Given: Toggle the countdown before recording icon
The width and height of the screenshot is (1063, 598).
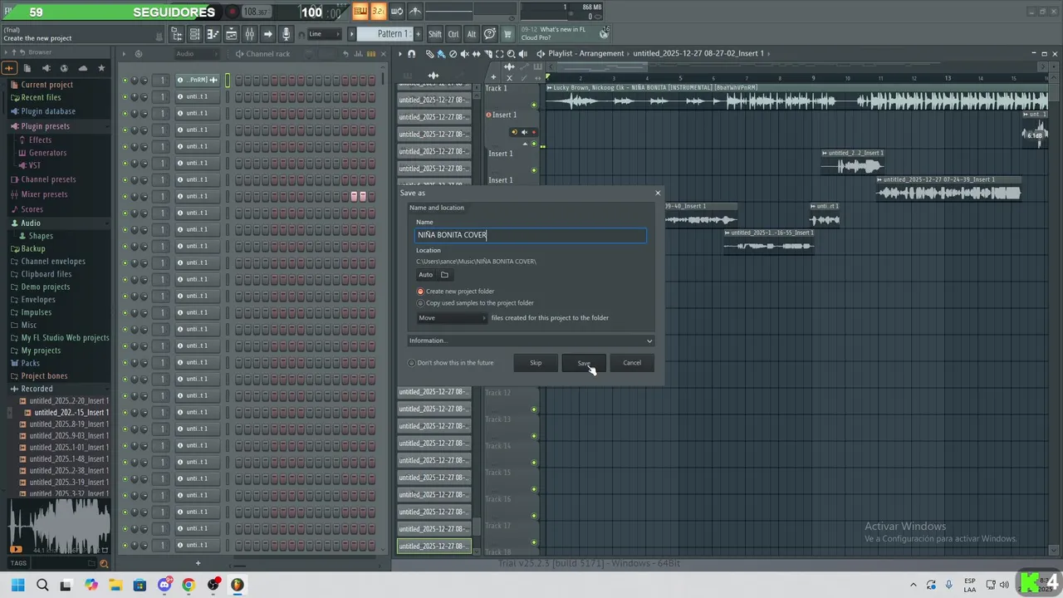Looking at the screenshot, I should click(x=378, y=11).
